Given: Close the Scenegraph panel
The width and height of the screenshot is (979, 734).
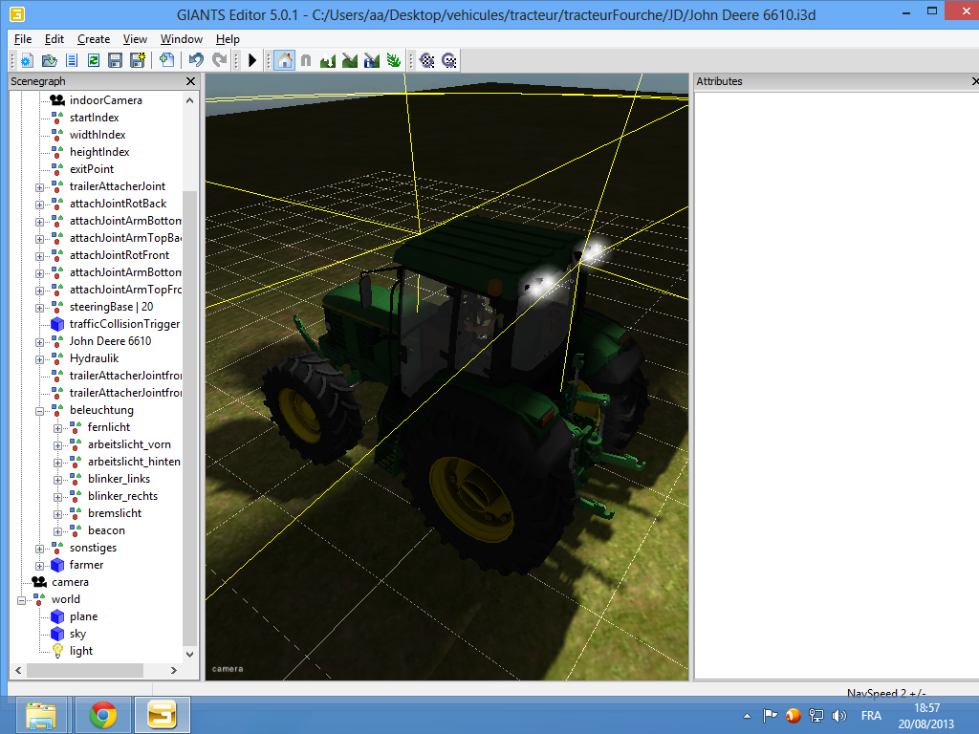Looking at the screenshot, I should pyautogui.click(x=190, y=81).
